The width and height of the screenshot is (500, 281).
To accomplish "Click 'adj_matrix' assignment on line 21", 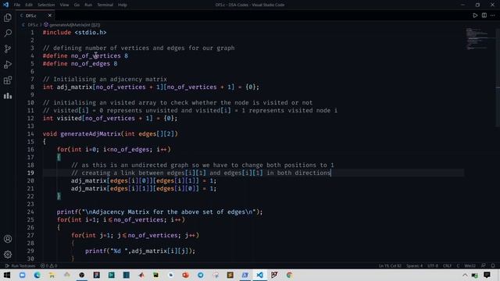I will coord(144,189).
